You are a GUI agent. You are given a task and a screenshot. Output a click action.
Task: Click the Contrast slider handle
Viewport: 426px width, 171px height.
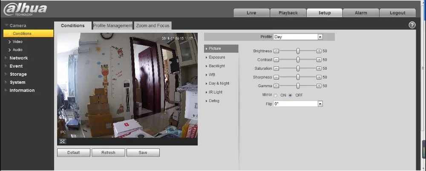298,60
